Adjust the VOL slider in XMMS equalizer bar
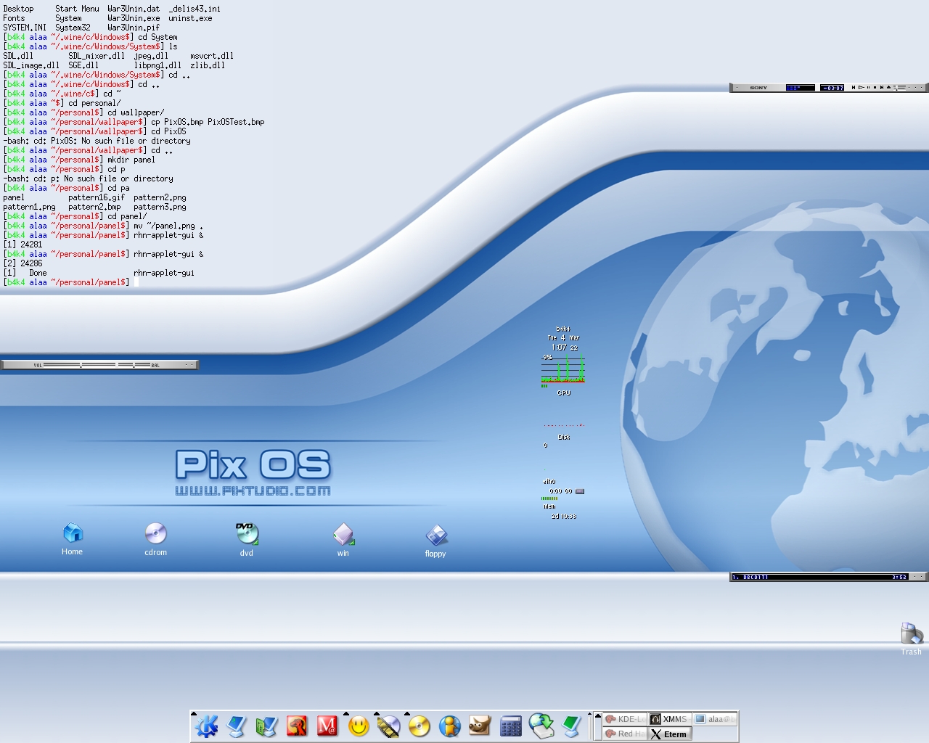Viewport: 929px width, 743px height. click(x=80, y=365)
